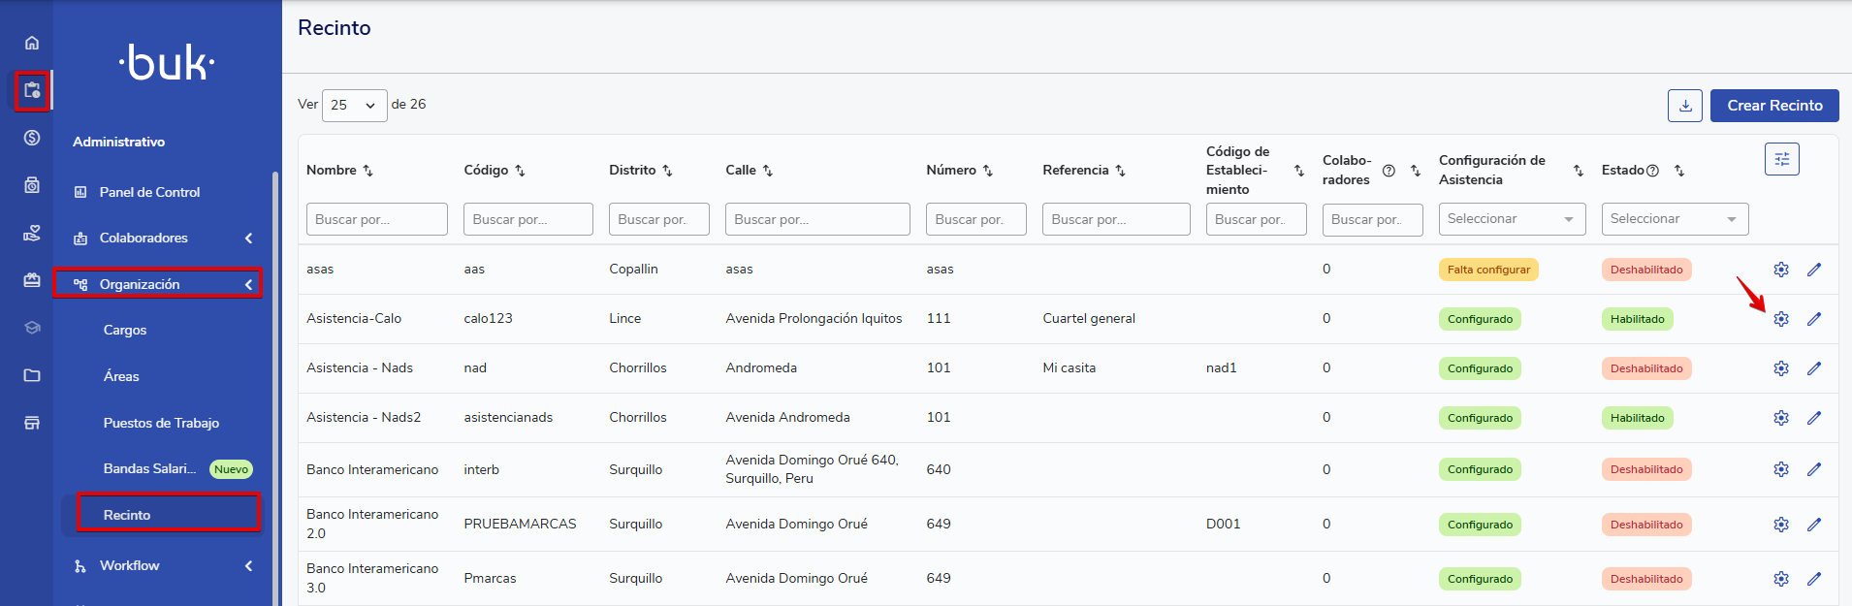
Task: Open Estado Seleccionar filter dropdown
Action: point(1674,219)
